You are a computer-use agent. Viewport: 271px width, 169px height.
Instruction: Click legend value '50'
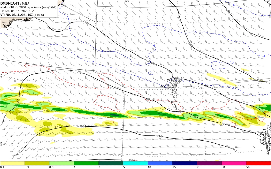click(248, 167)
